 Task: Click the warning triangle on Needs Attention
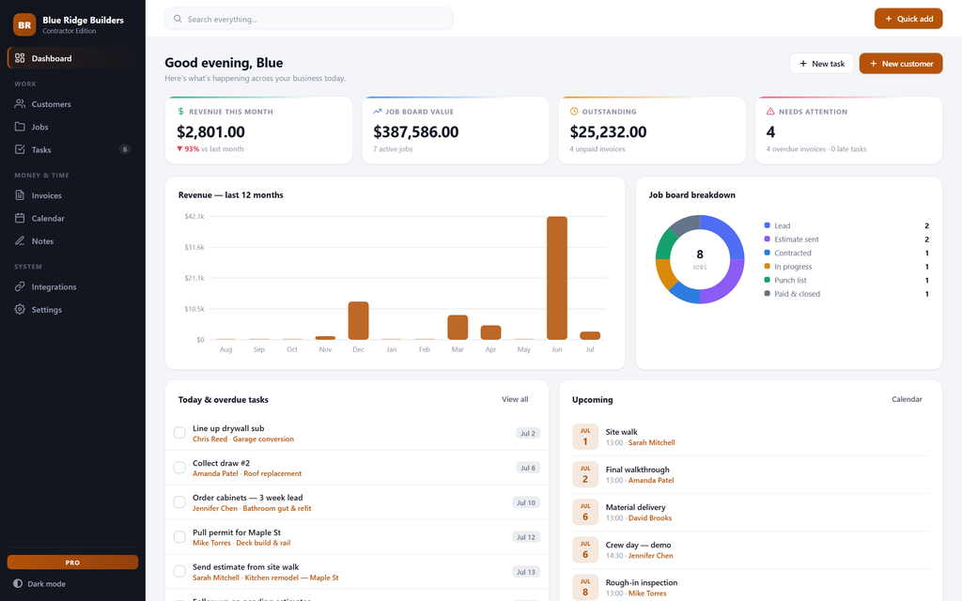point(770,112)
